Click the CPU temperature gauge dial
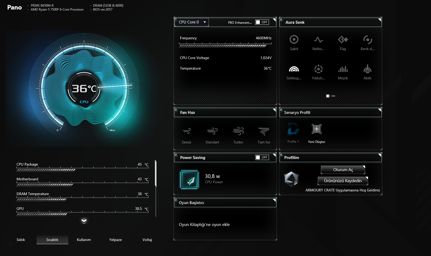Screen dimensions: 431x256 [x=84, y=87]
